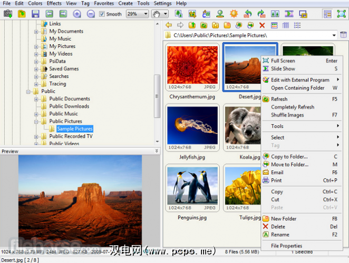Click the Acquire from camera icon
This screenshot has width=349, height=263.
[x=8, y=14]
